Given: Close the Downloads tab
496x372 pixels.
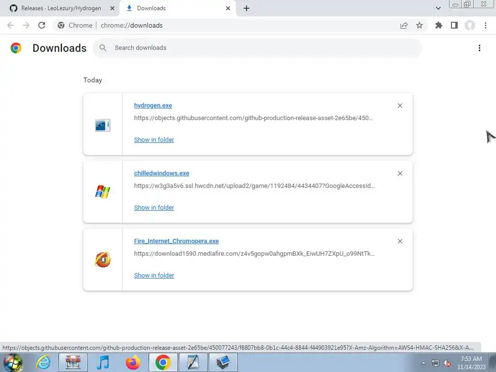Looking at the screenshot, I should pyautogui.click(x=228, y=8).
